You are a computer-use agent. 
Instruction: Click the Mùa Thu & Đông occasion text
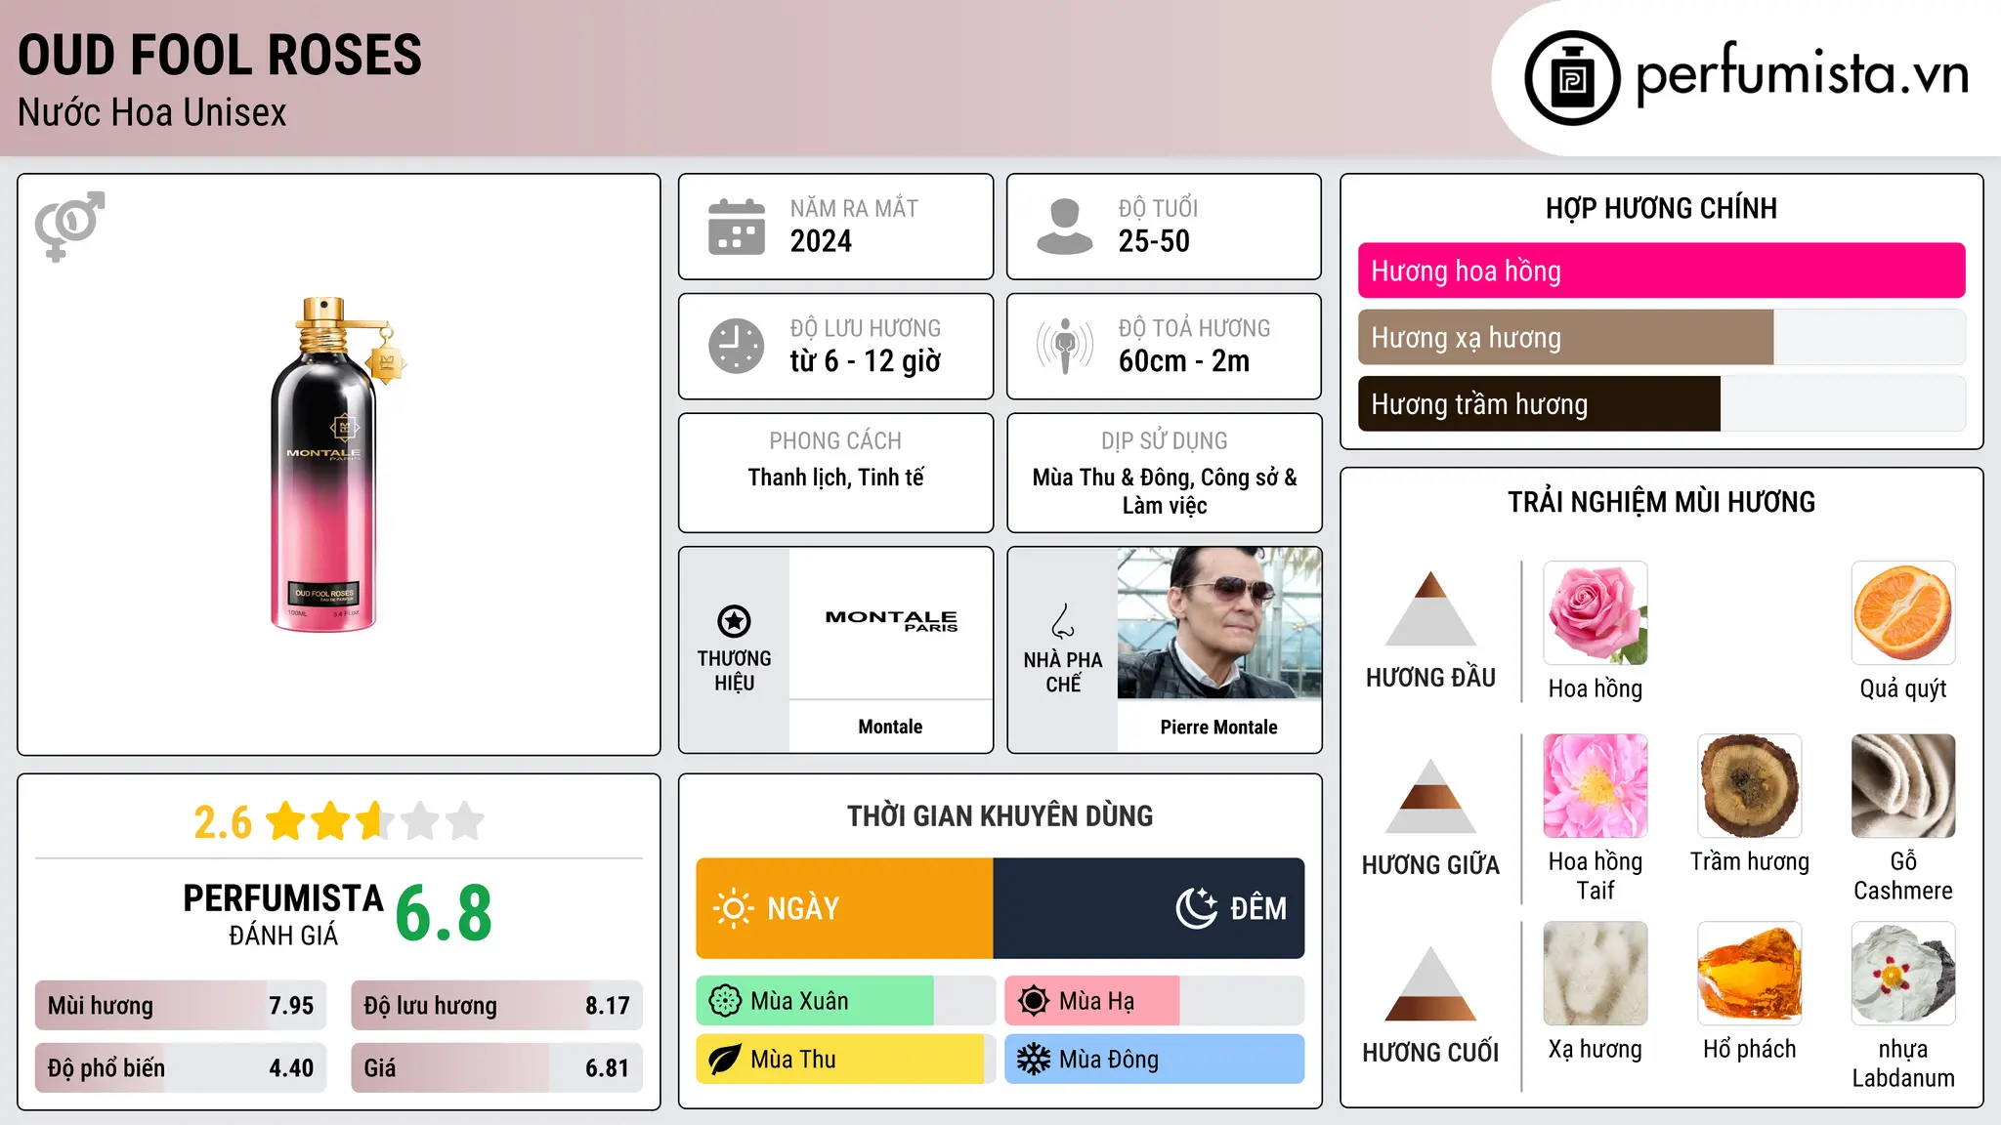pyautogui.click(x=1165, y=491)
